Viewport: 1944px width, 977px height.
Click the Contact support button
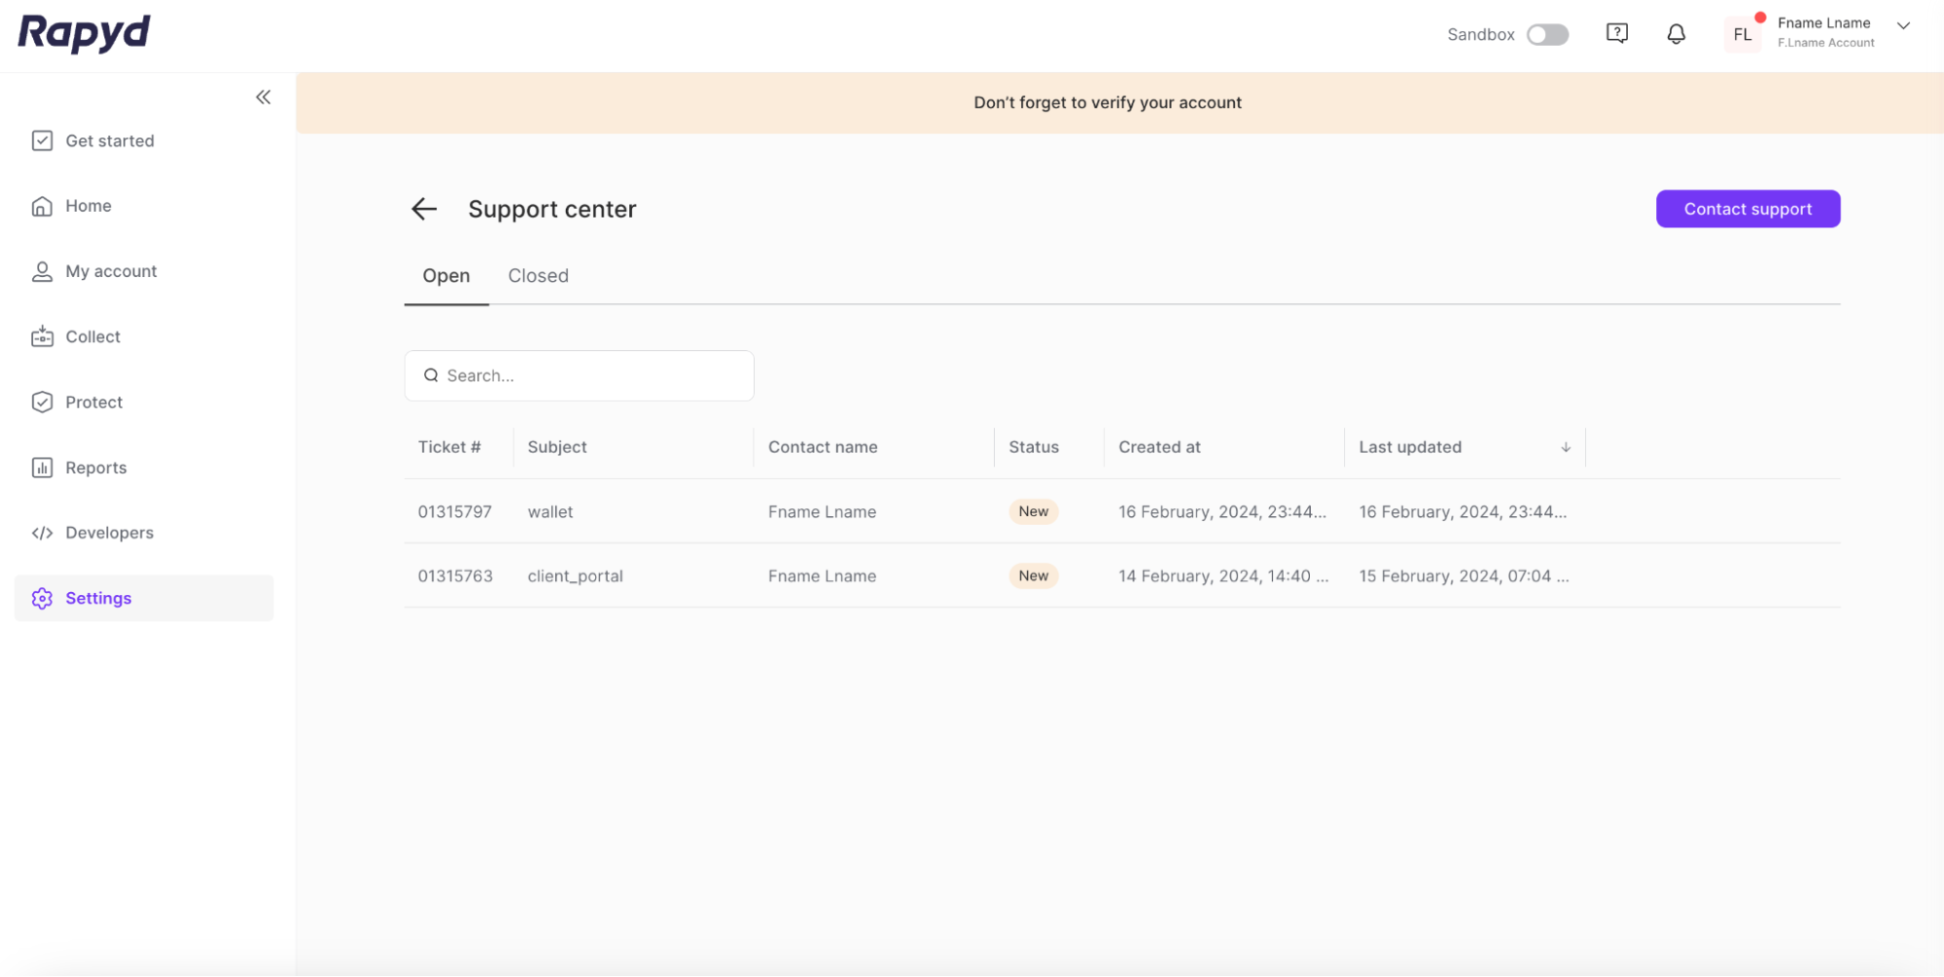(1748, 209)
